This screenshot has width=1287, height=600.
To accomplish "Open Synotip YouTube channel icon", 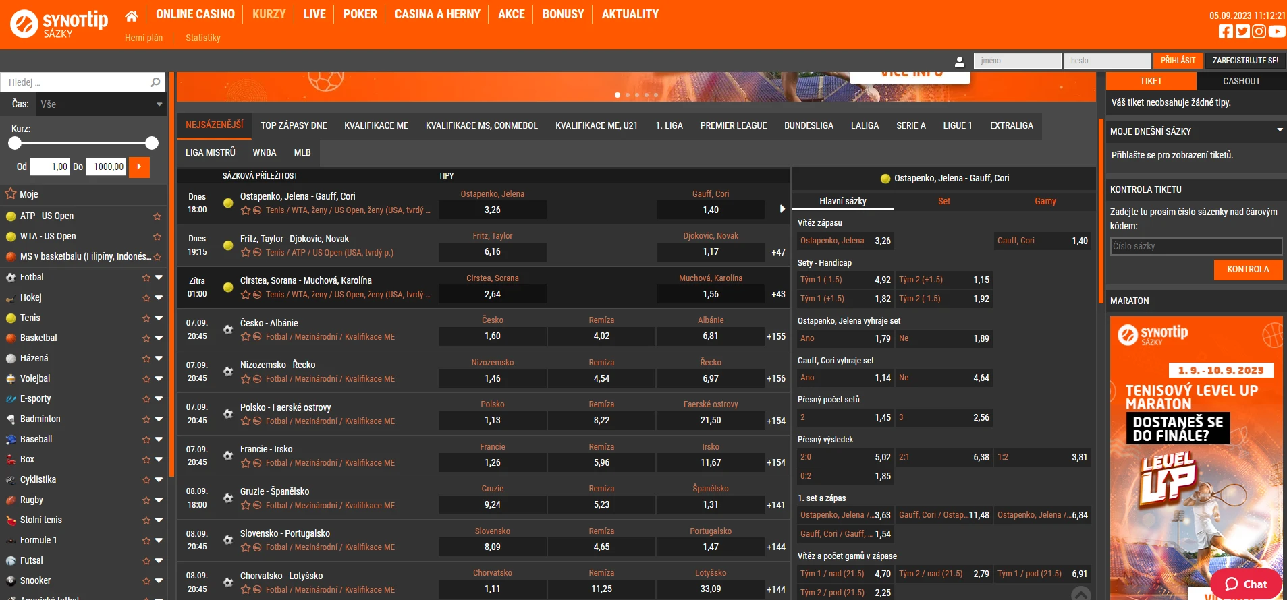I will point(1276,31).
